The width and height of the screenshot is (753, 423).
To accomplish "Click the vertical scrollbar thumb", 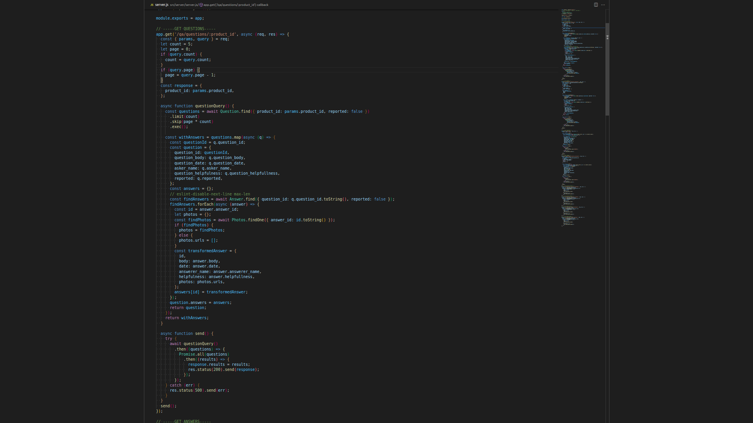I will pos(607,69).
